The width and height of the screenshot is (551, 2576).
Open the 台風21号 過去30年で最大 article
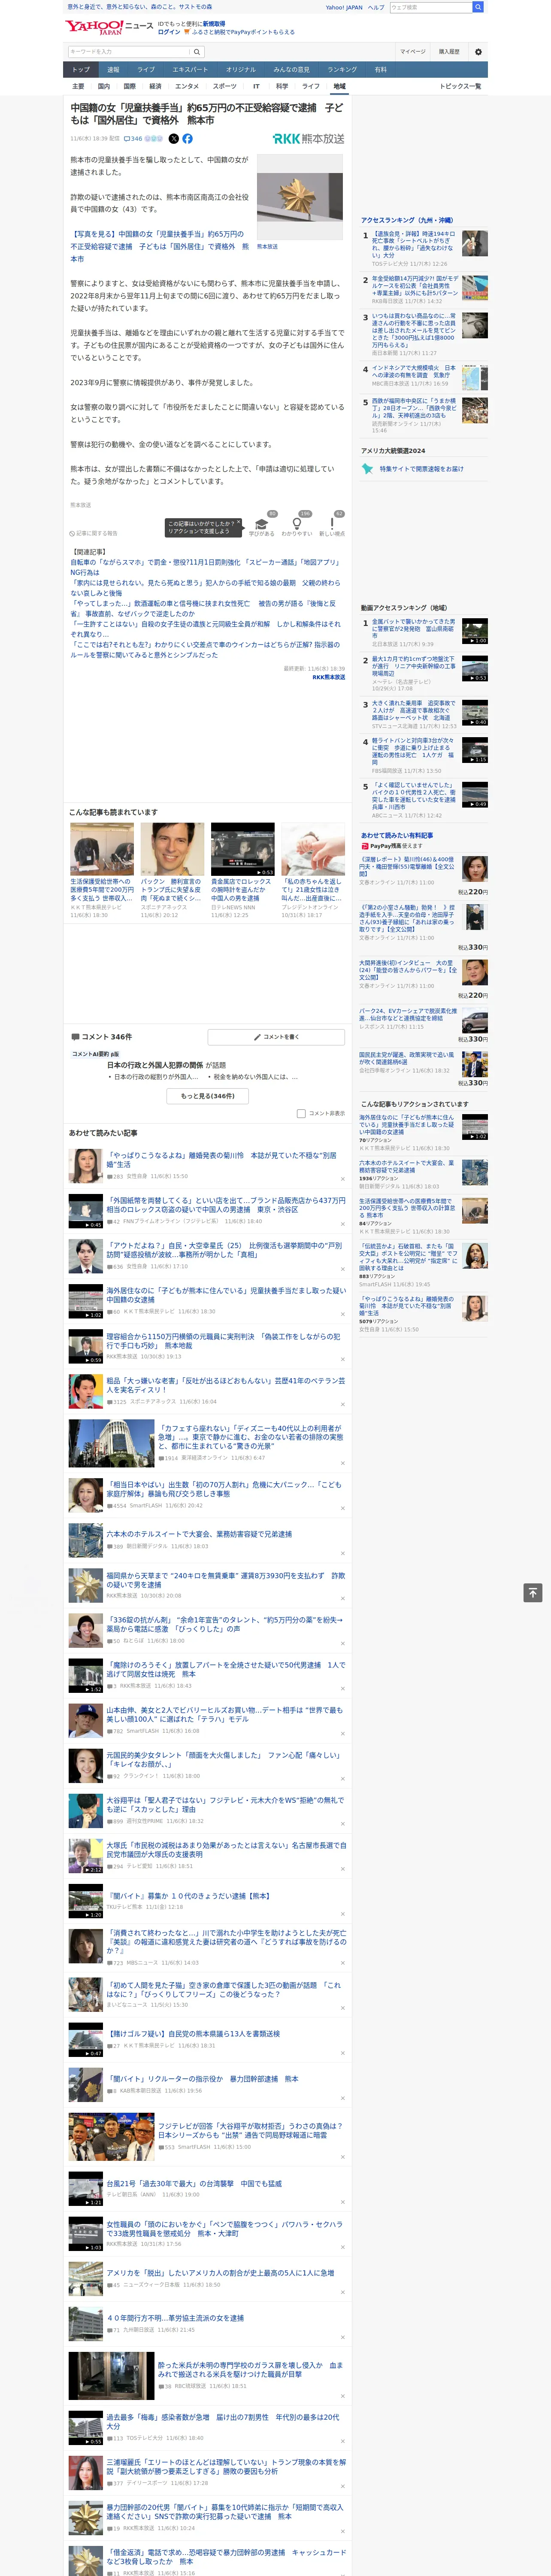pos(194,2183)
